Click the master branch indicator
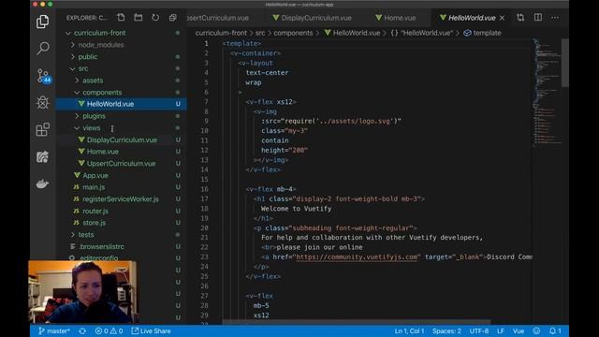 [54, 331]
